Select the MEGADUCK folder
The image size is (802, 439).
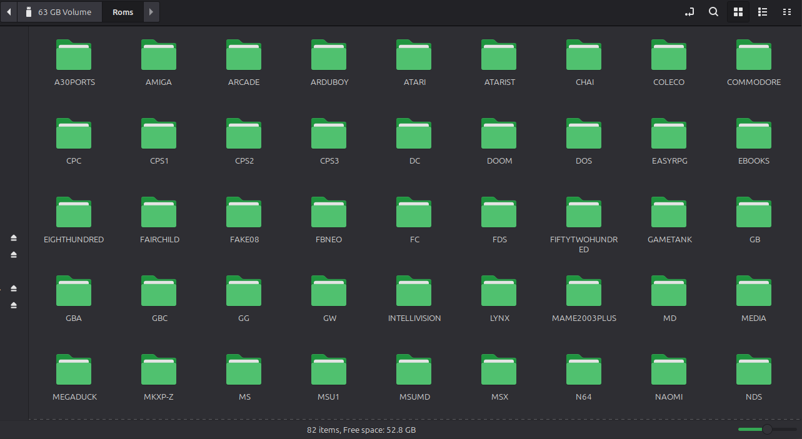(x=74, y=370)
